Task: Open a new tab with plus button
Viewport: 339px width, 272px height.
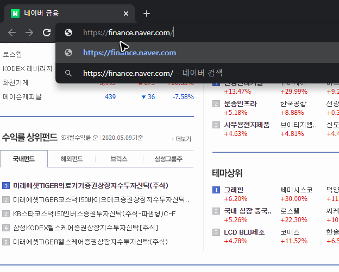Action: (147, 14)
